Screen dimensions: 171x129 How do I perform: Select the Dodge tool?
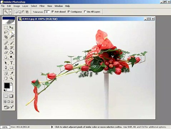click(x=11, y=57)
